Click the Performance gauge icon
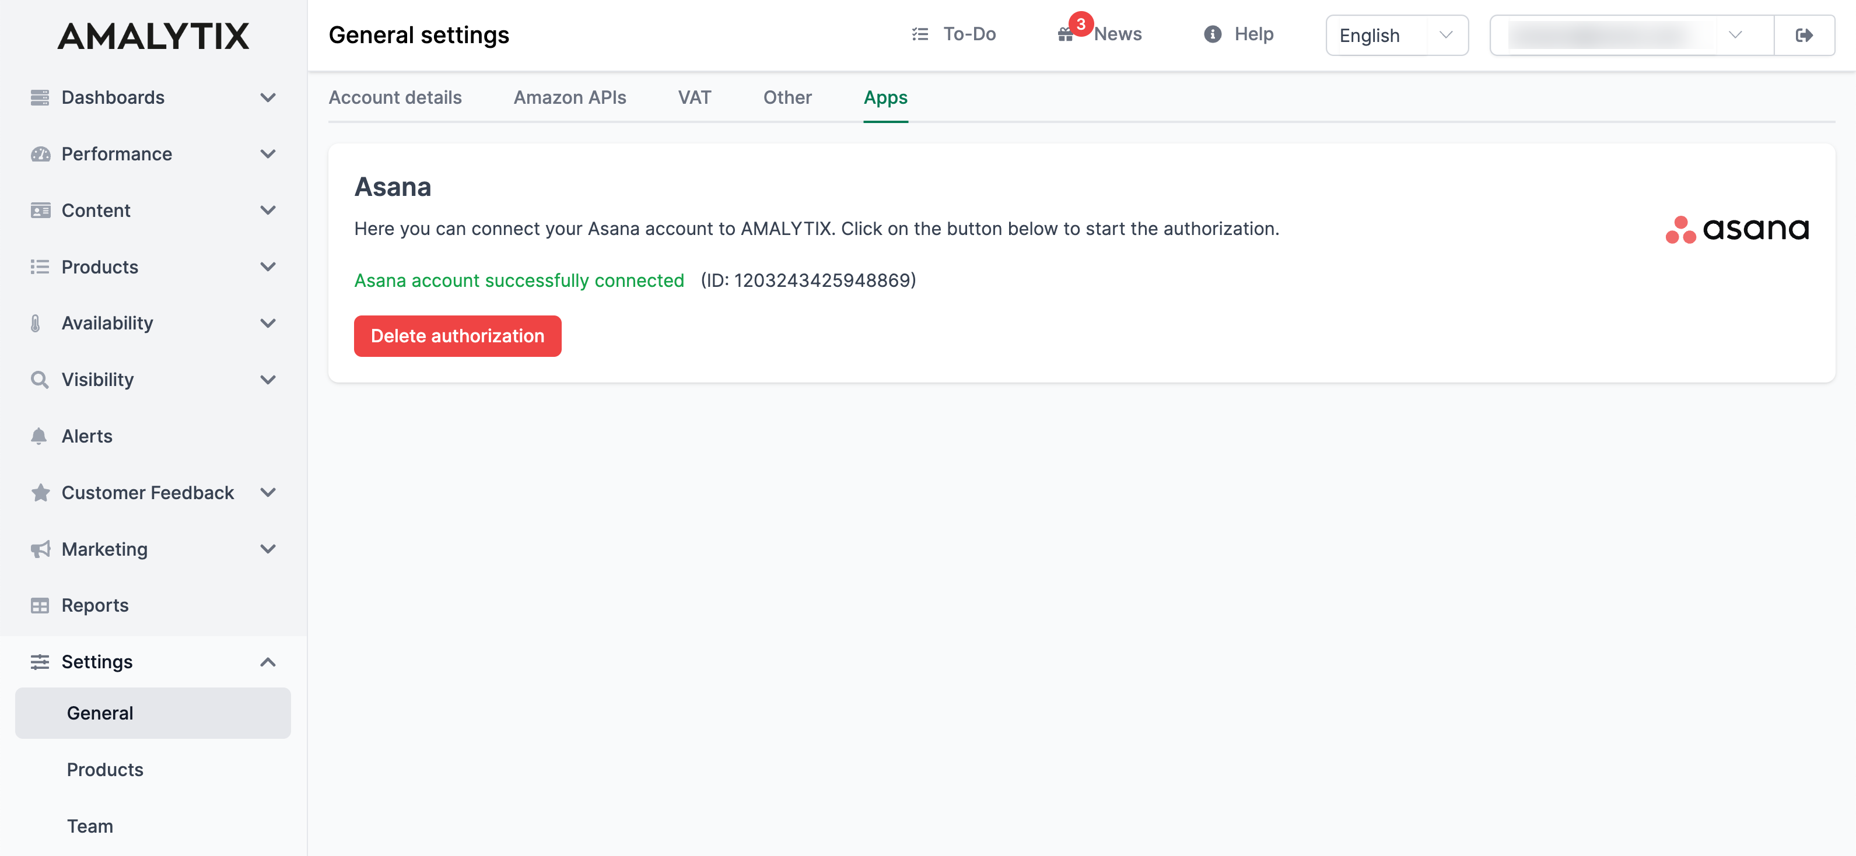This screenshot has width=1856, height=856. (x=40, y=154)
